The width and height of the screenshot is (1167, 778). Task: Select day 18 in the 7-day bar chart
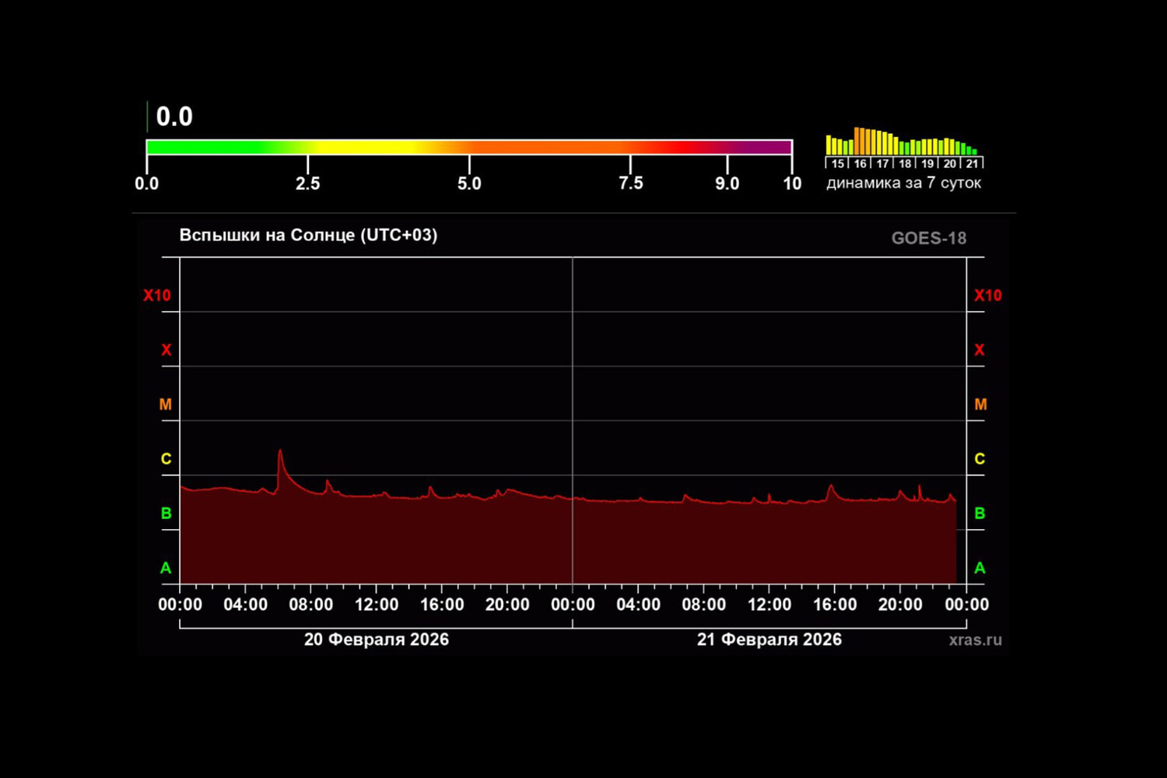(x=905, y=163)
